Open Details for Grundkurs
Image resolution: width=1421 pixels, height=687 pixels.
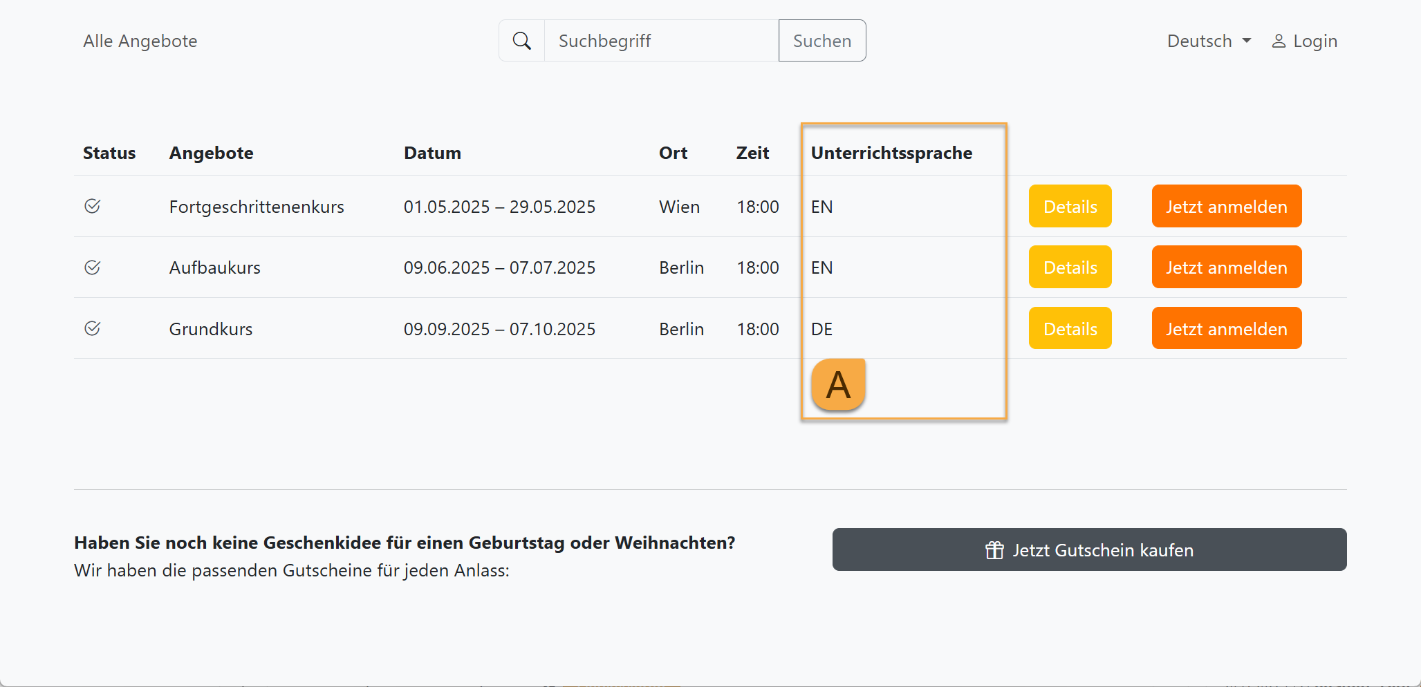(1070, 328)
